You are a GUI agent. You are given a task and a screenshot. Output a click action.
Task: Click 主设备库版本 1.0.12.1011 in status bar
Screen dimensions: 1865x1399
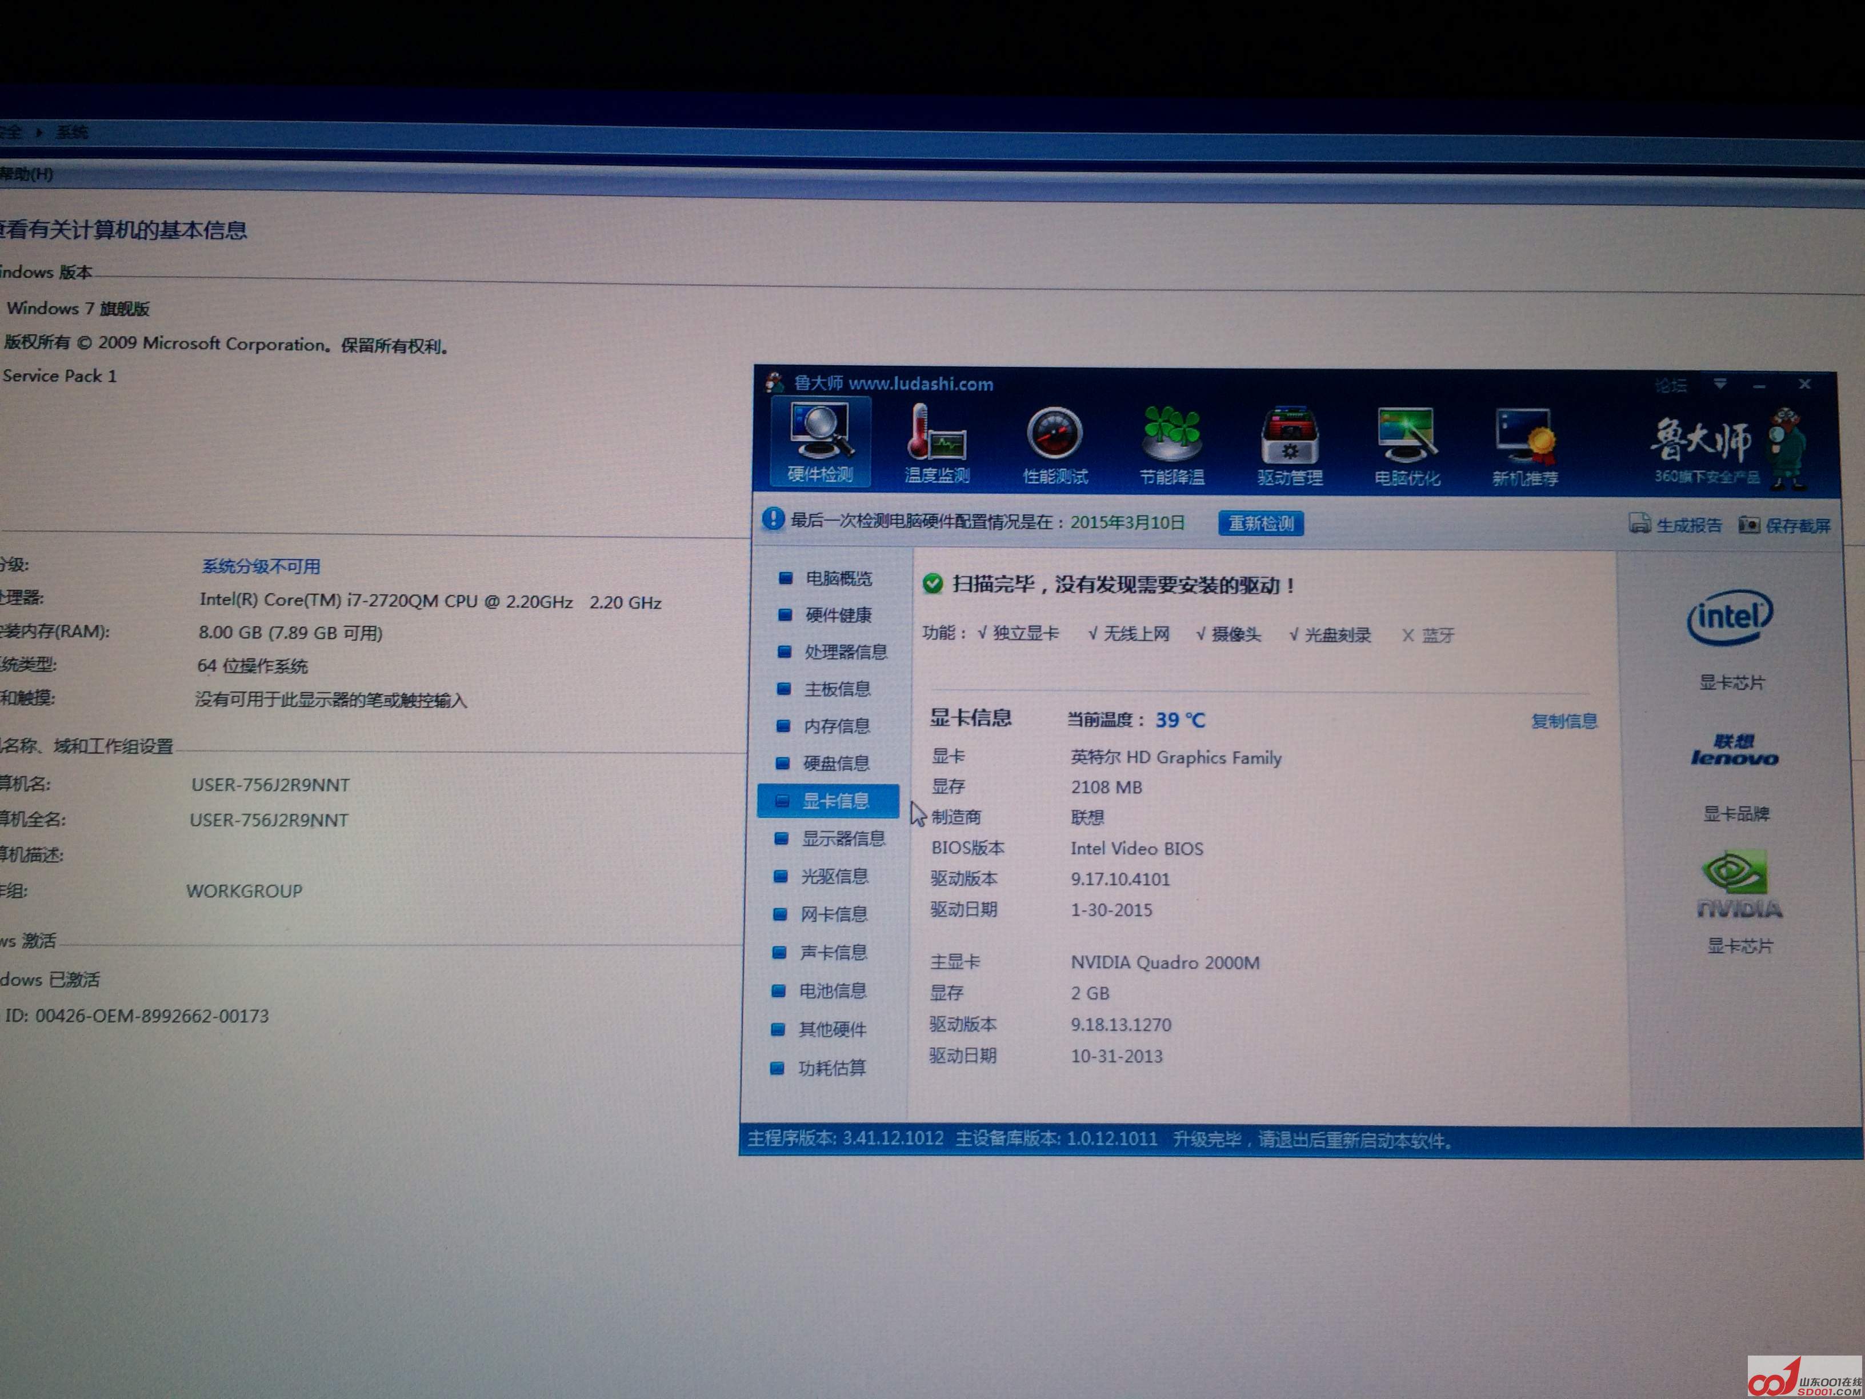coord(1056,1140)
